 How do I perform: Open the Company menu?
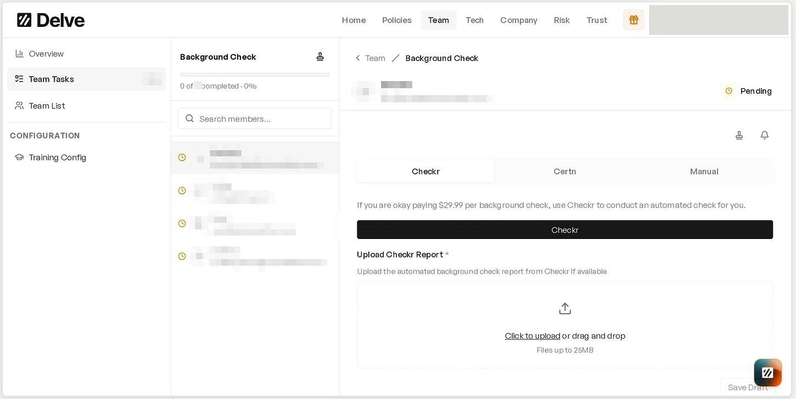[519, 20]
